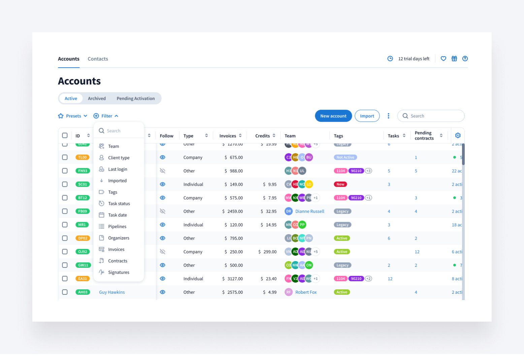Switch to the Contacts tab
Image resolution: width=524 pixels, height=358 pixels.
[x=98, y=59]
